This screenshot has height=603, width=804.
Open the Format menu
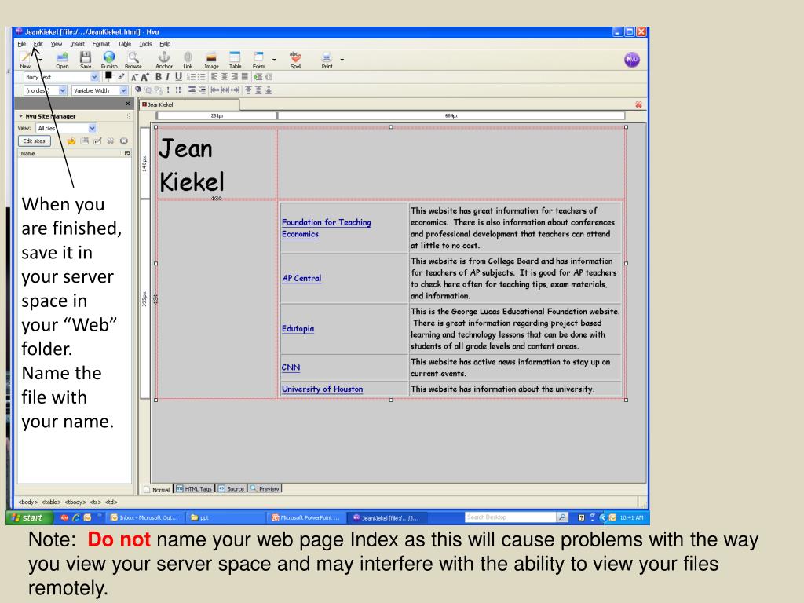click(101, 44)
